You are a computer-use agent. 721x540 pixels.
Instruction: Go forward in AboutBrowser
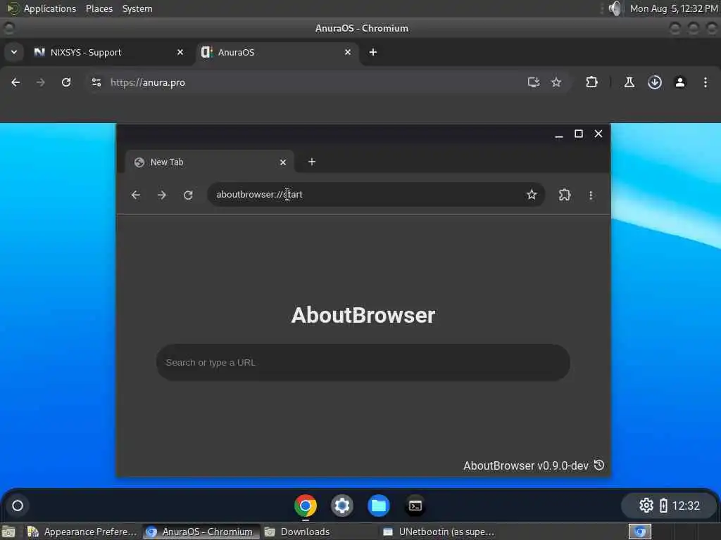click(x=162, y=195)
